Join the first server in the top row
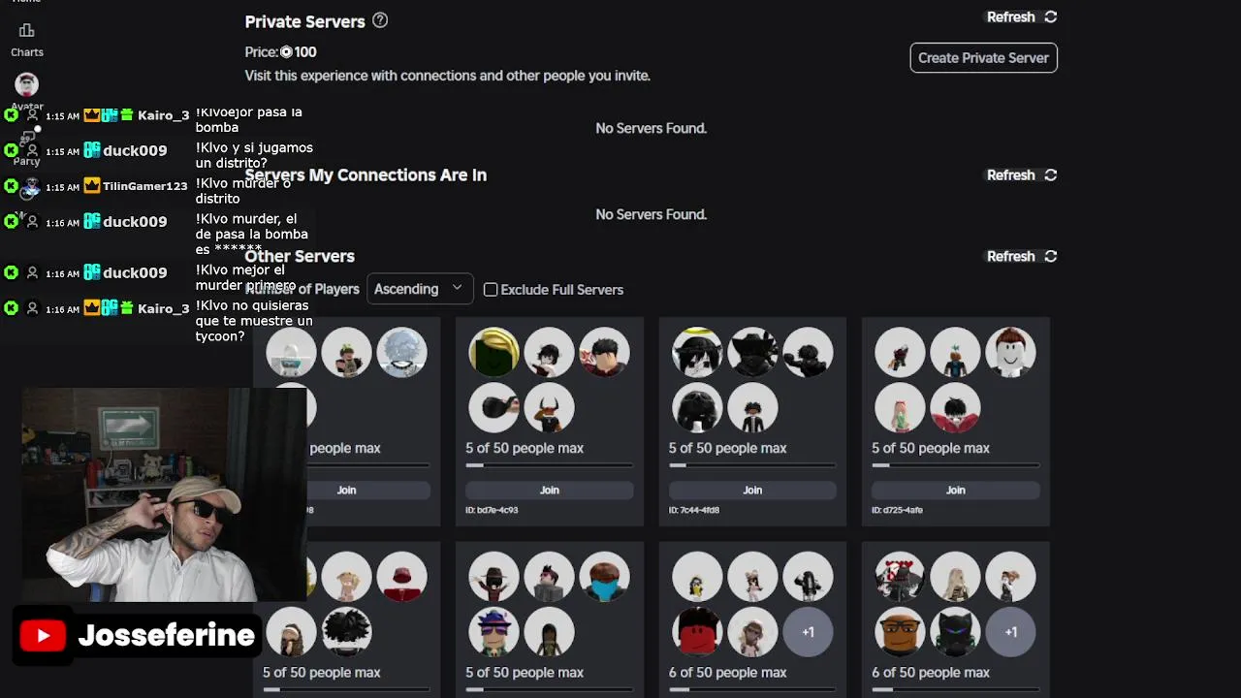 tap(347, 491)
